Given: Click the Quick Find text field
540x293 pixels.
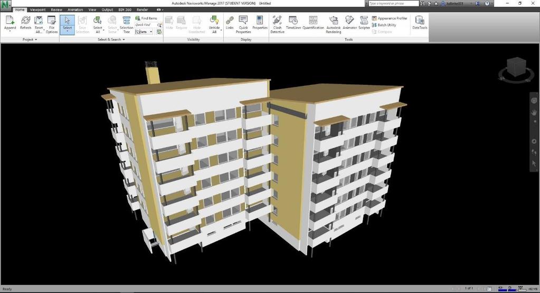Looking at the screenshot, I should click(x=146, y=25).
